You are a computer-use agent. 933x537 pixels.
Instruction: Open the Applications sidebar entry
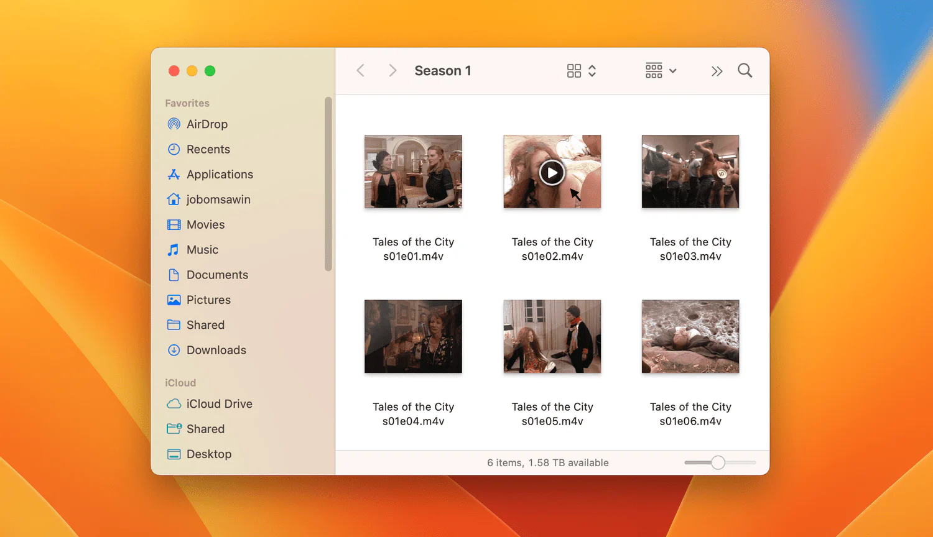220,175
